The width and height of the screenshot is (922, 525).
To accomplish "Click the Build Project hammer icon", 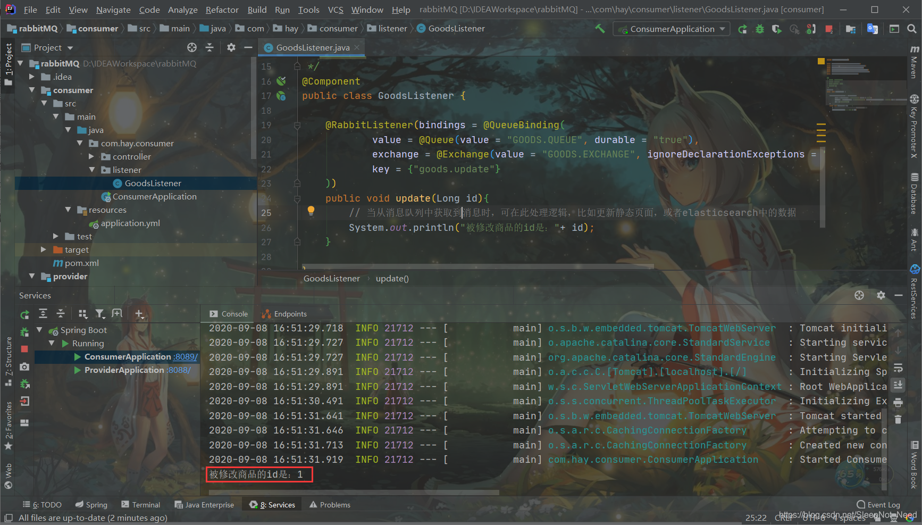I will 600,29.
